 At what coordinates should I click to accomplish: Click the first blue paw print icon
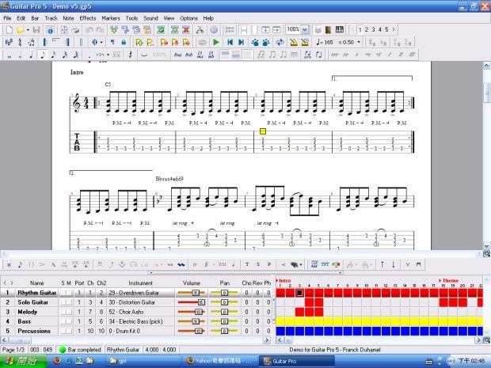coord(255,42)
